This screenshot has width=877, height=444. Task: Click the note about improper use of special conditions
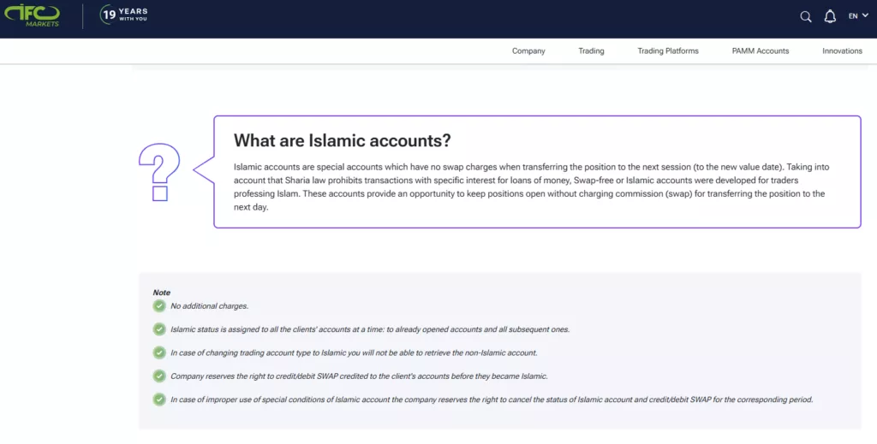coord(492,400)
